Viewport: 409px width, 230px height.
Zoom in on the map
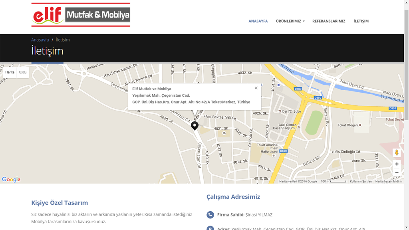coord(397,164)
